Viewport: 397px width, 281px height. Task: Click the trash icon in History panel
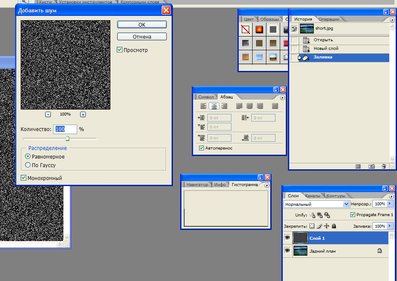coord(383,166)
